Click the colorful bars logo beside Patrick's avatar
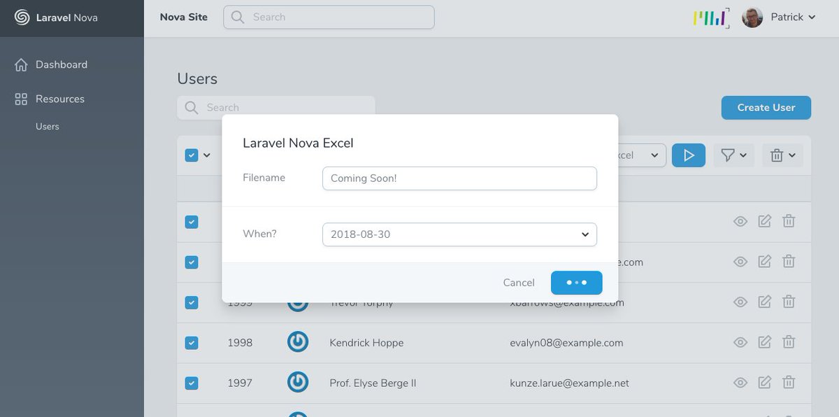Screen dimensions: 839x417 [711, 17]
